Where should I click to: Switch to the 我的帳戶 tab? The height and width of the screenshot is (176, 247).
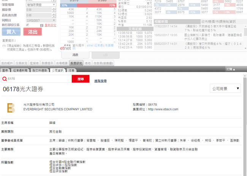point(7,63)
